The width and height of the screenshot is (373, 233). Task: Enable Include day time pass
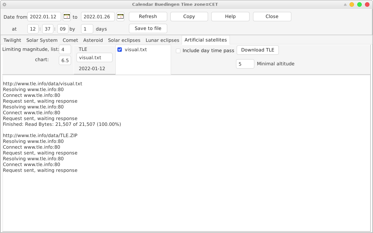click(x=178, y=51)
